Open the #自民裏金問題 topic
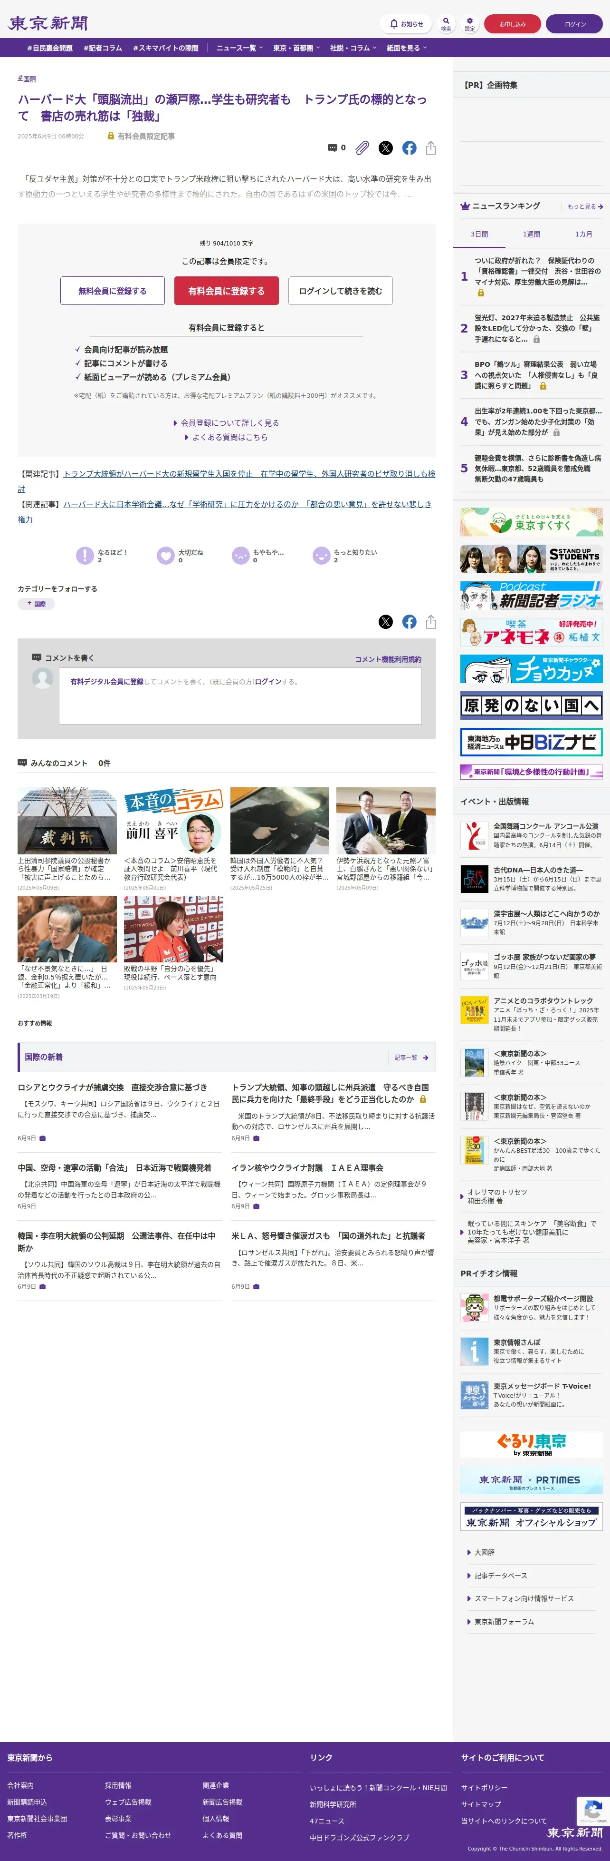This screenshot has width=610, height=1861. pos(50,48)
